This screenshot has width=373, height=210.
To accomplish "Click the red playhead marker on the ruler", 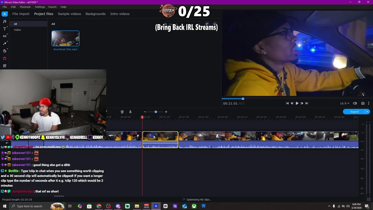I will [142, 117].
